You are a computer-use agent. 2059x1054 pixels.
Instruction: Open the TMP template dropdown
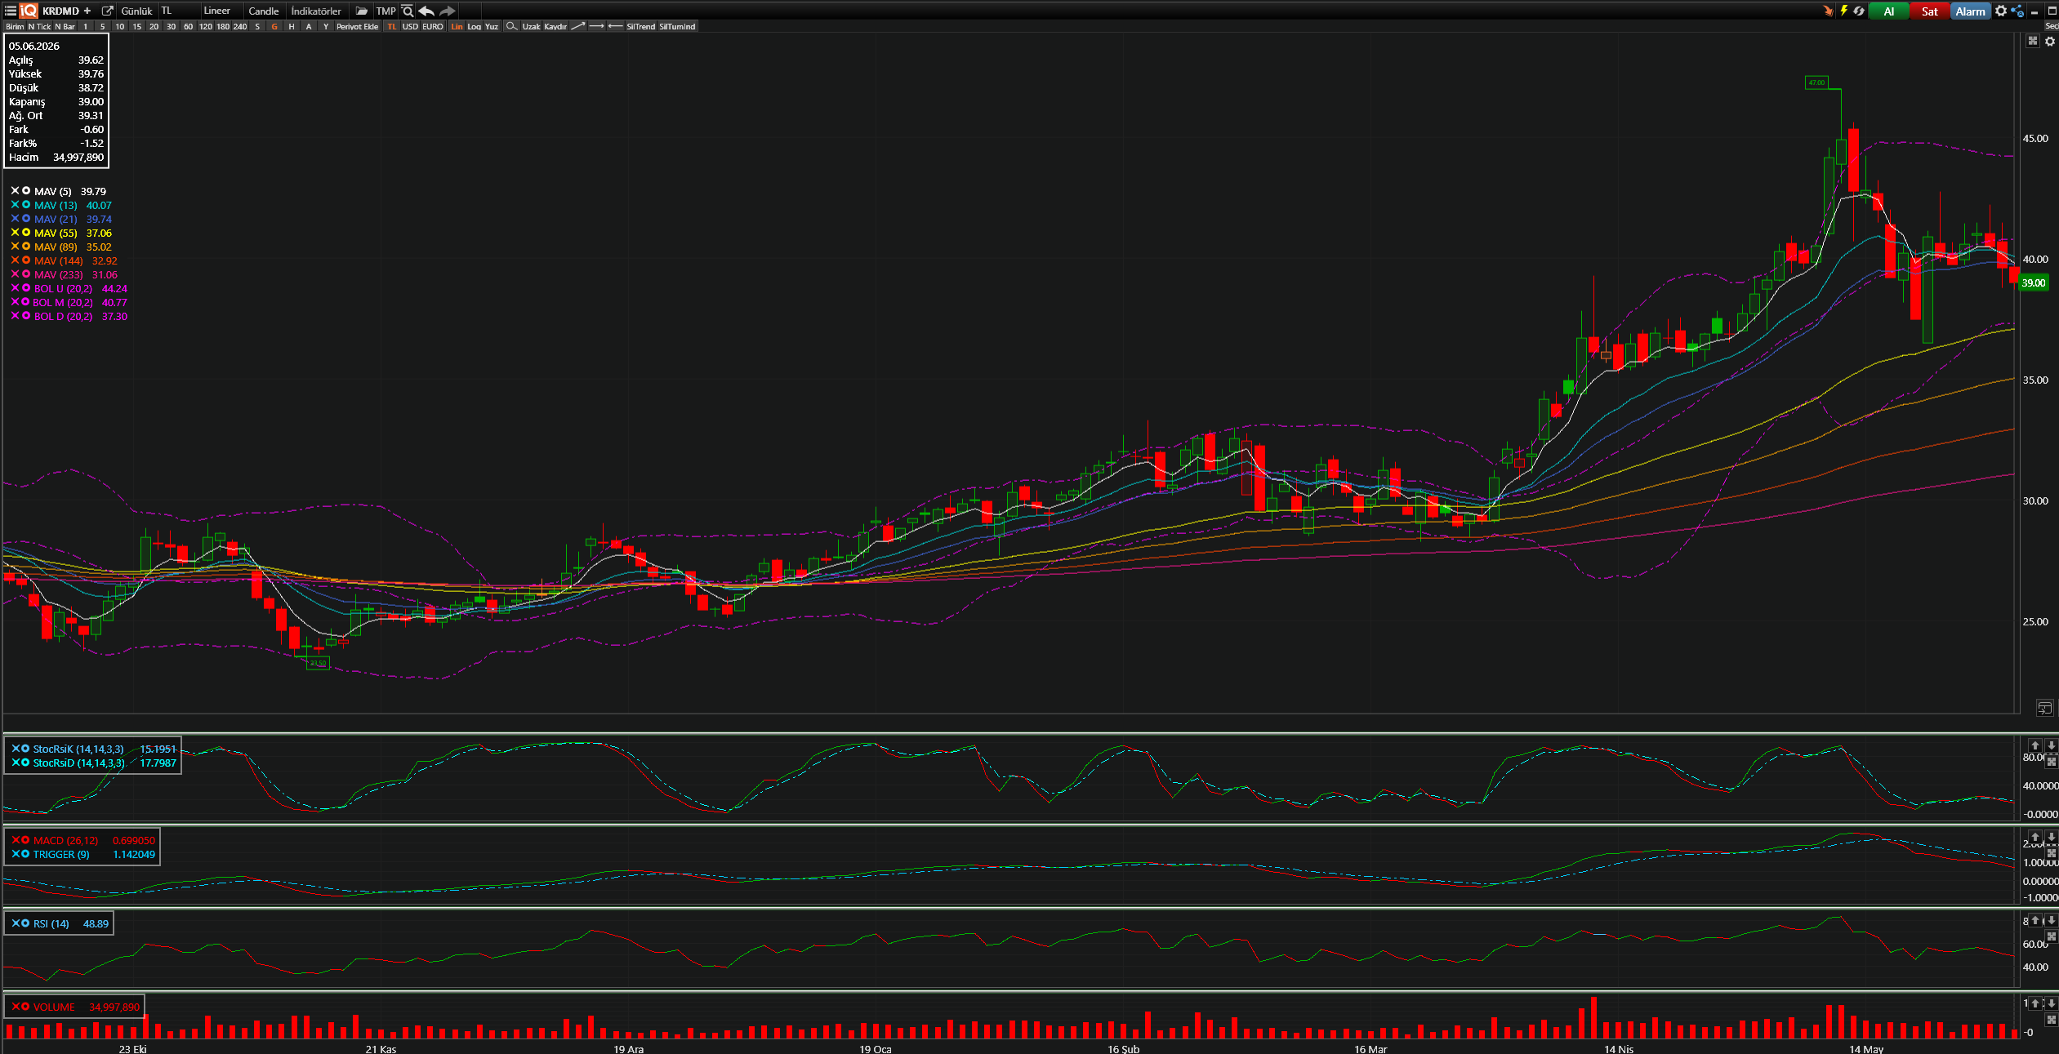click(386, 11)
